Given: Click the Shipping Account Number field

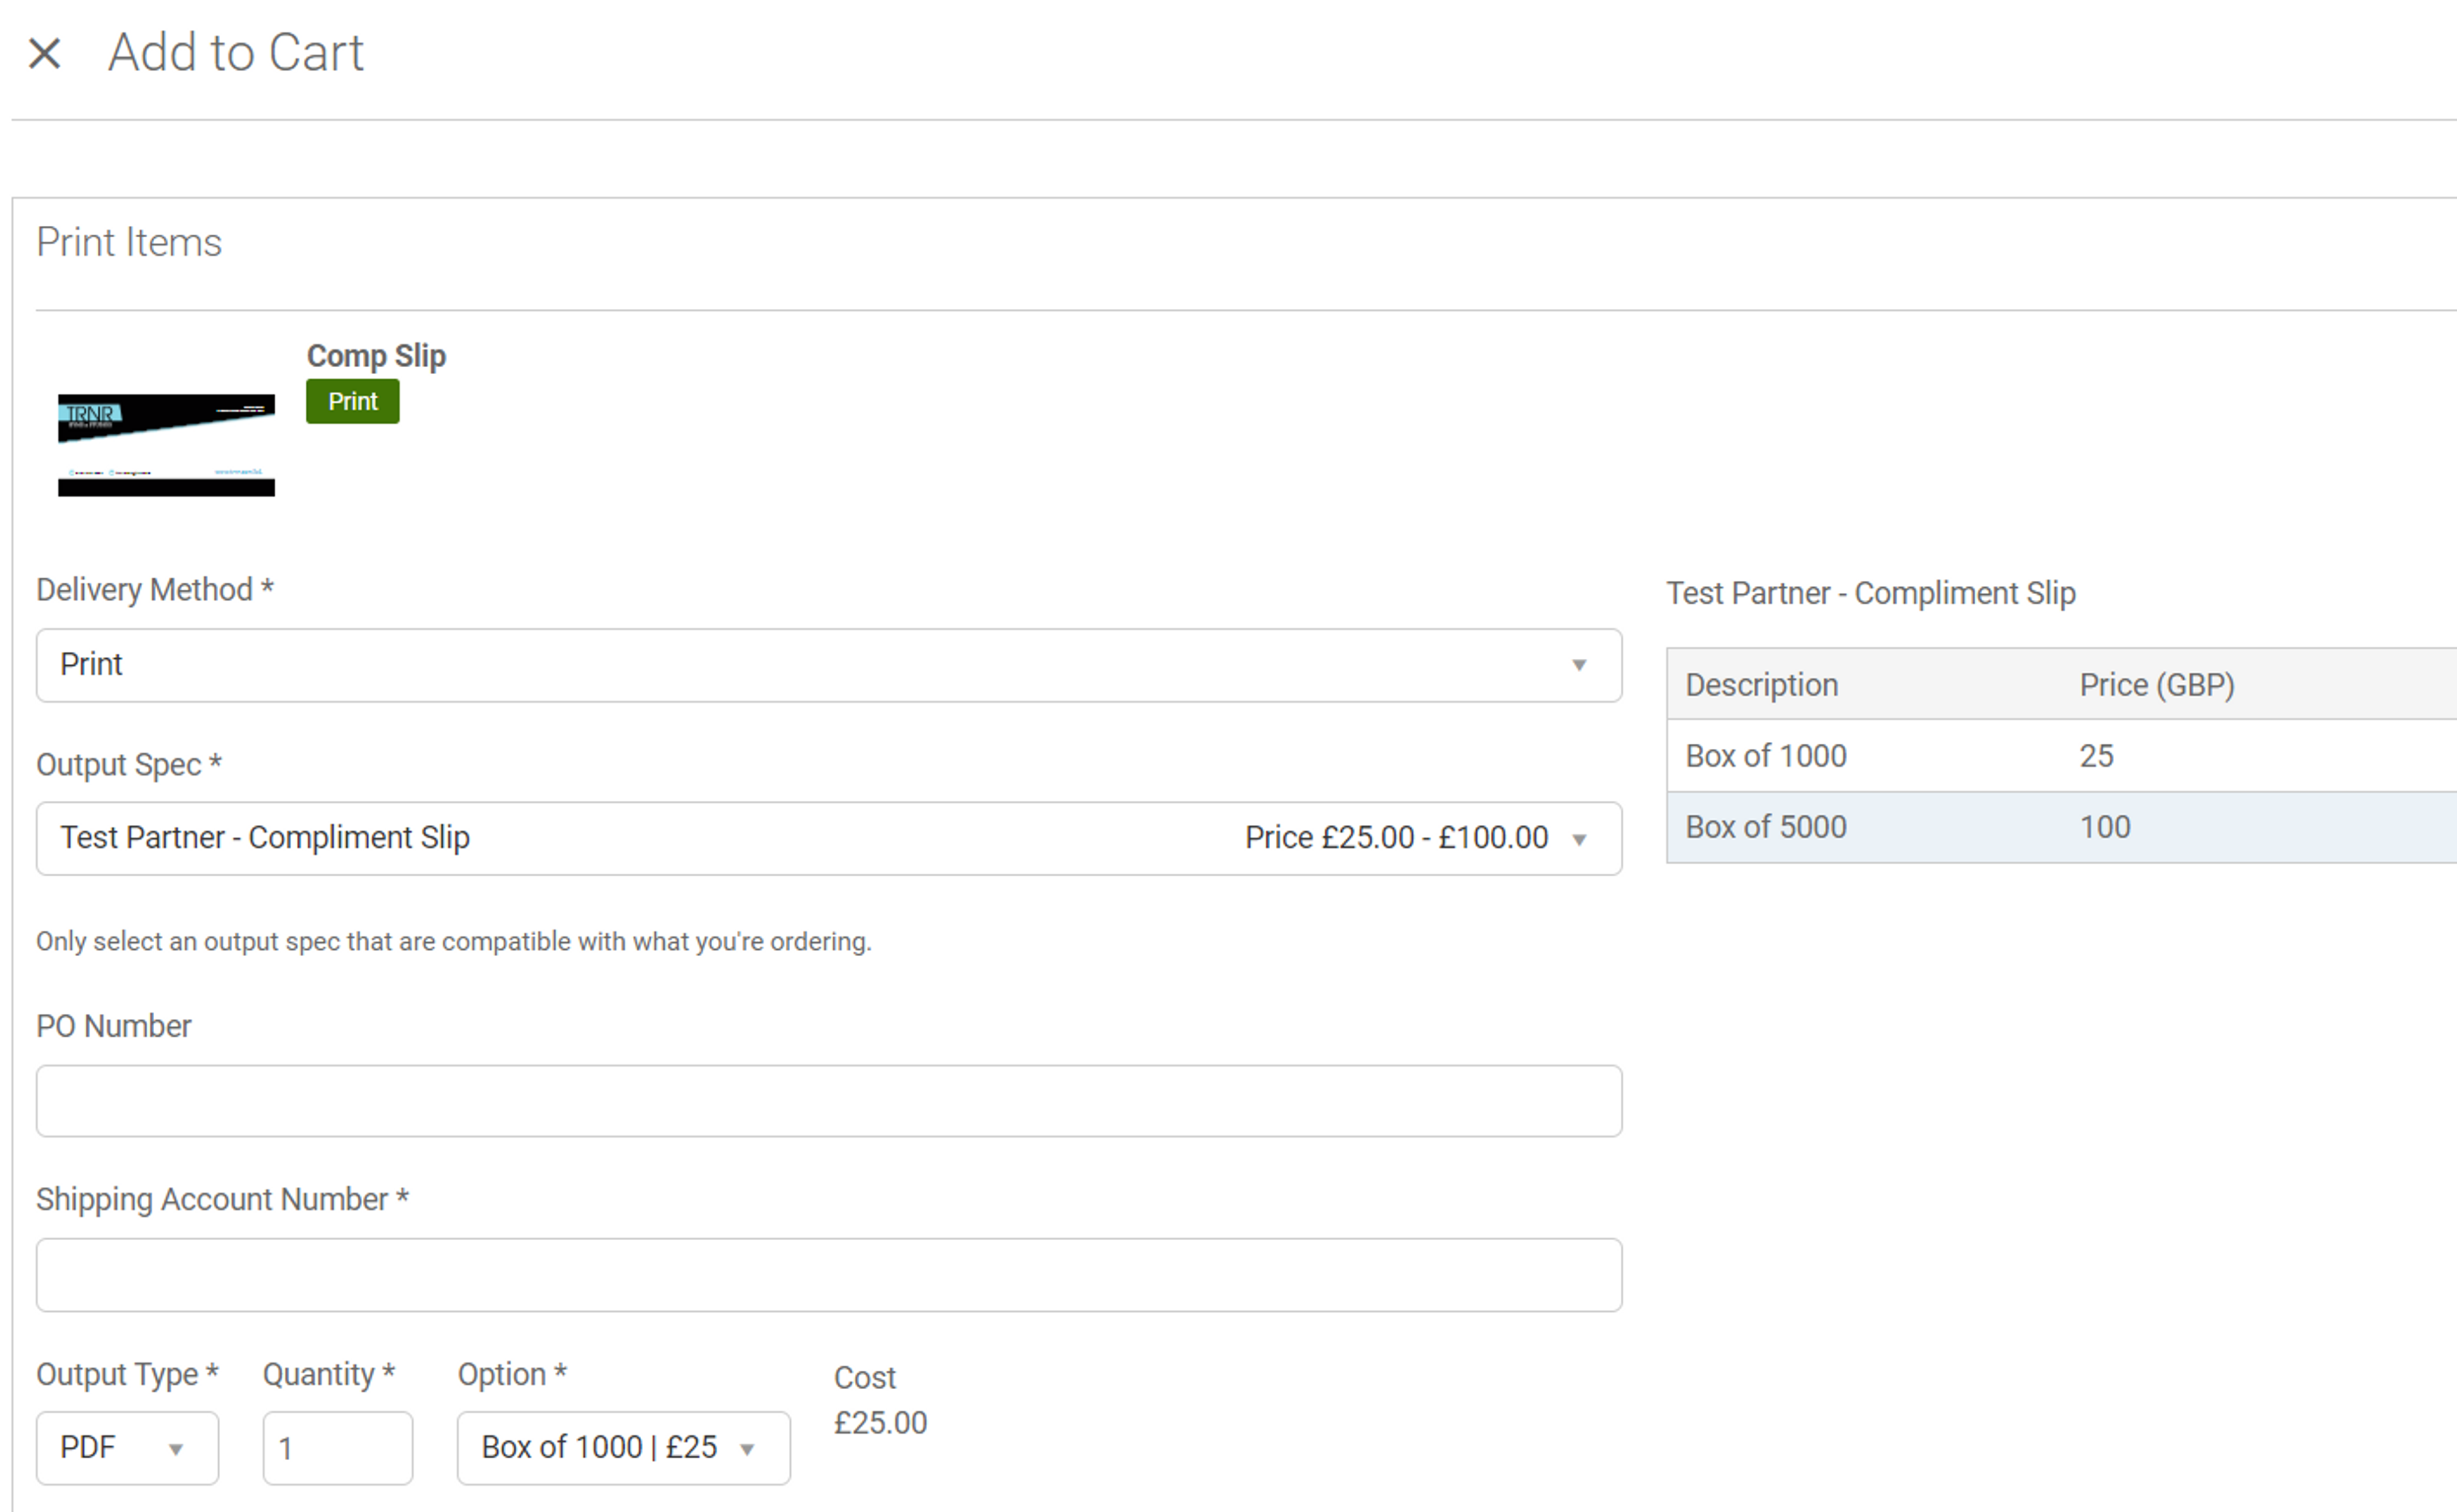Looking at the screenshot, I should coord(829,1275).
